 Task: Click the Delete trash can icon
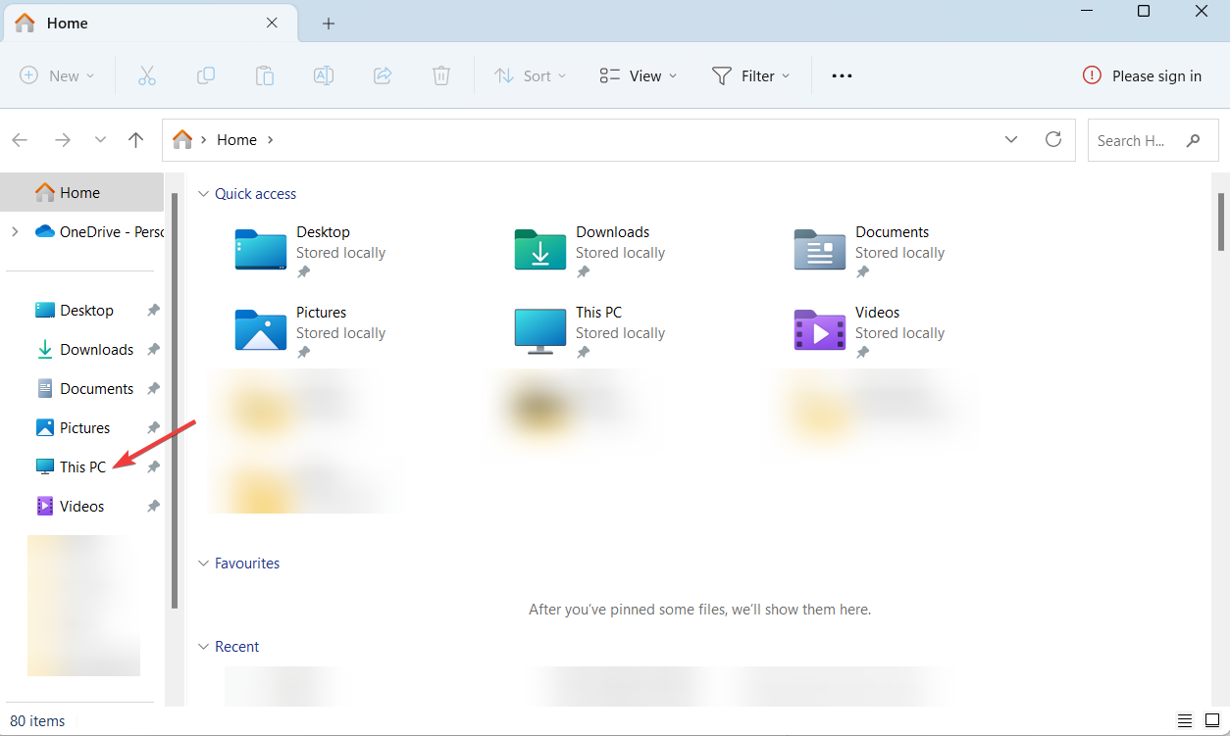[x=441, y=75]
